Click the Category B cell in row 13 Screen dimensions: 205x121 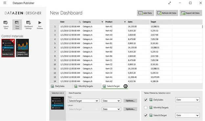coord(93,77)
